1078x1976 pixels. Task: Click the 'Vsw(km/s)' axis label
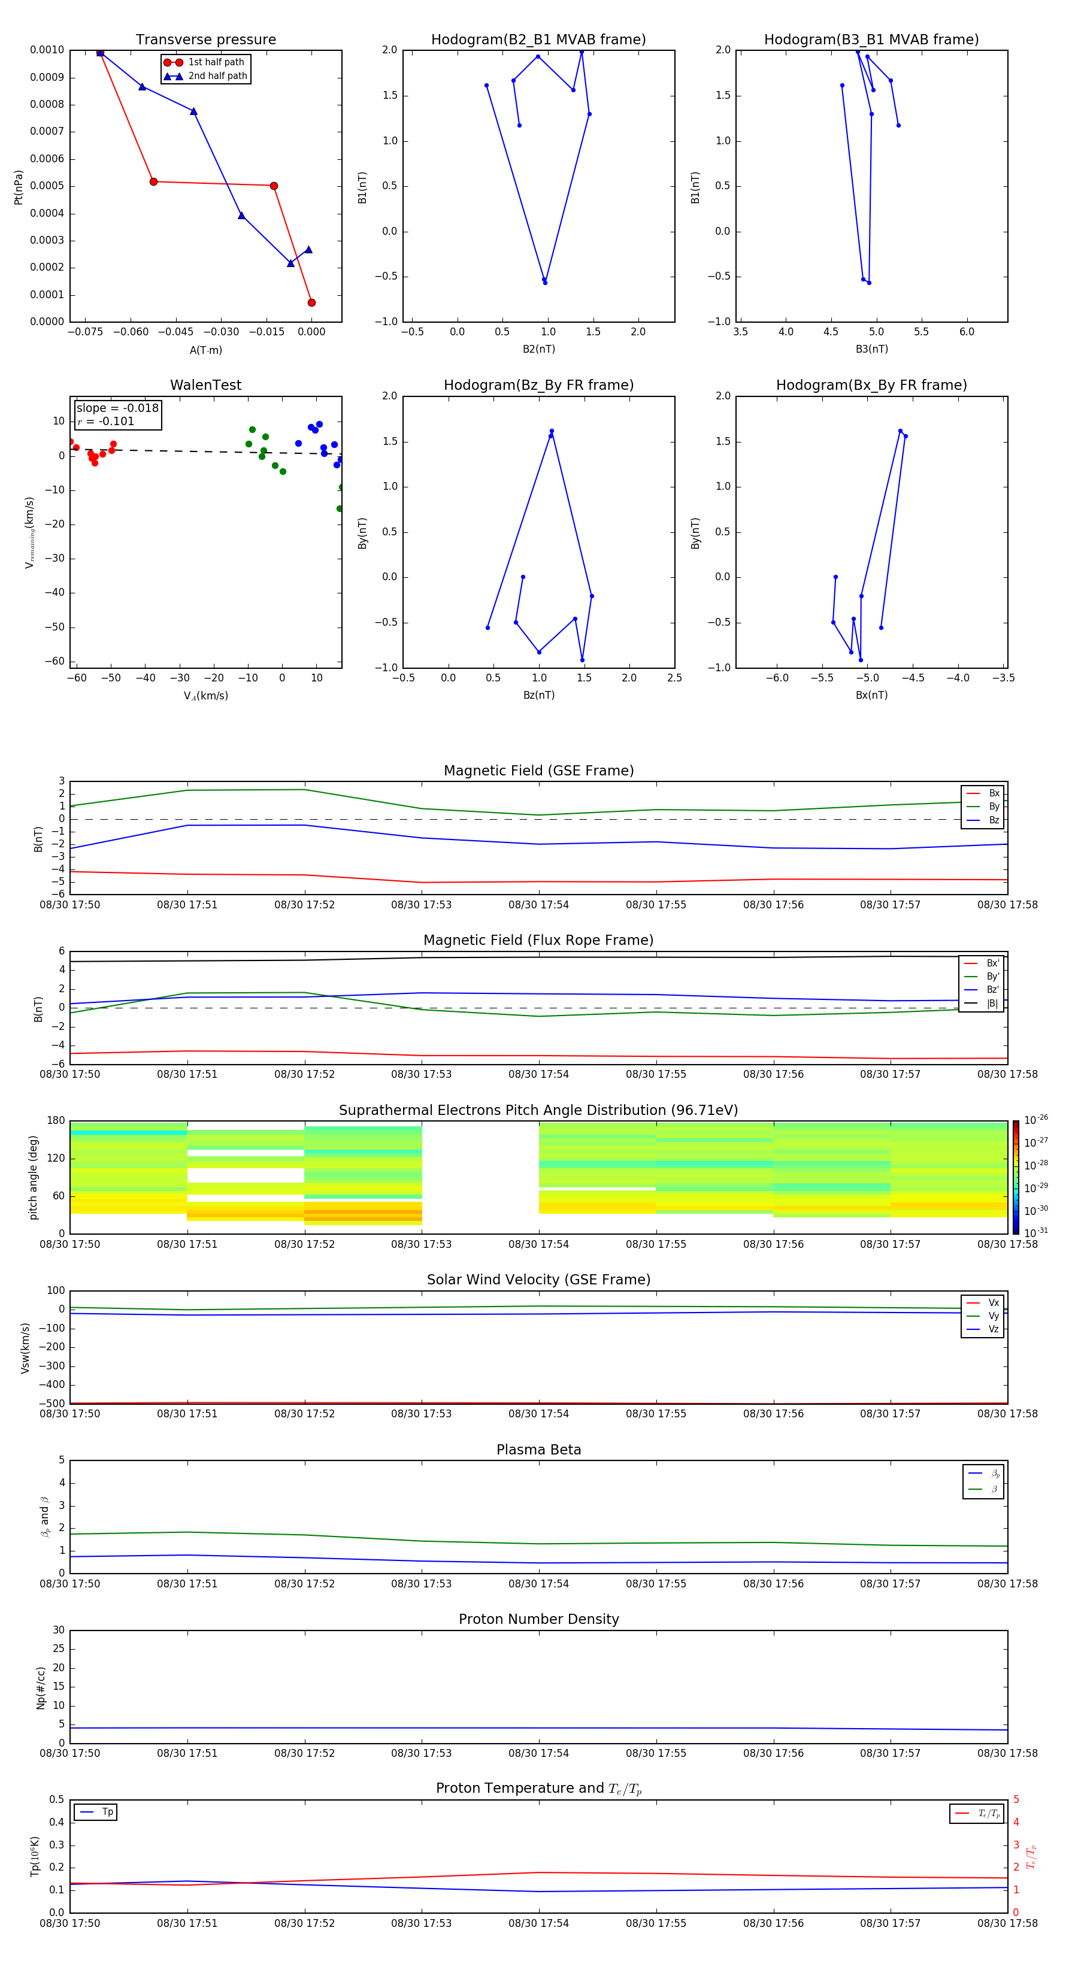(25, 1348)
